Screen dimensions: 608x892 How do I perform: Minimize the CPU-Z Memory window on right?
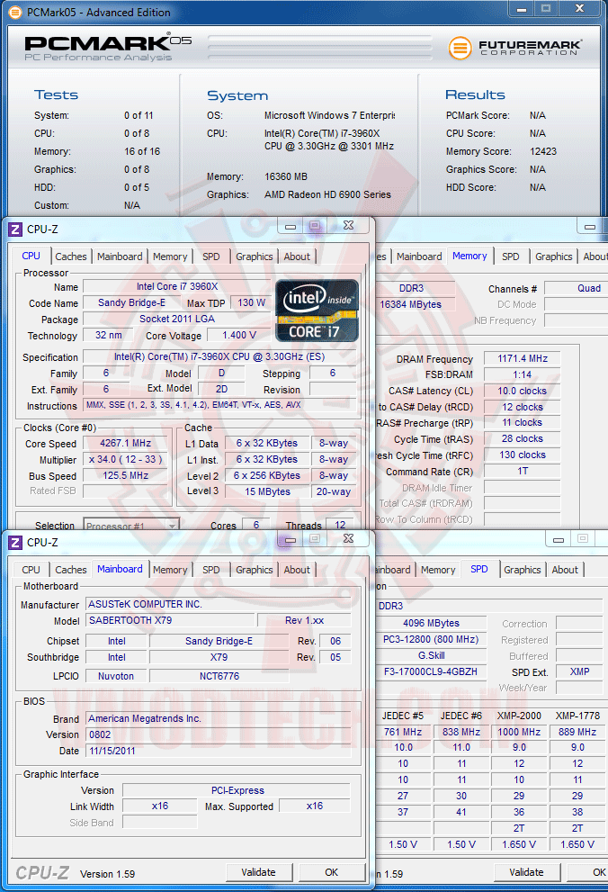[x=590, y=227]
